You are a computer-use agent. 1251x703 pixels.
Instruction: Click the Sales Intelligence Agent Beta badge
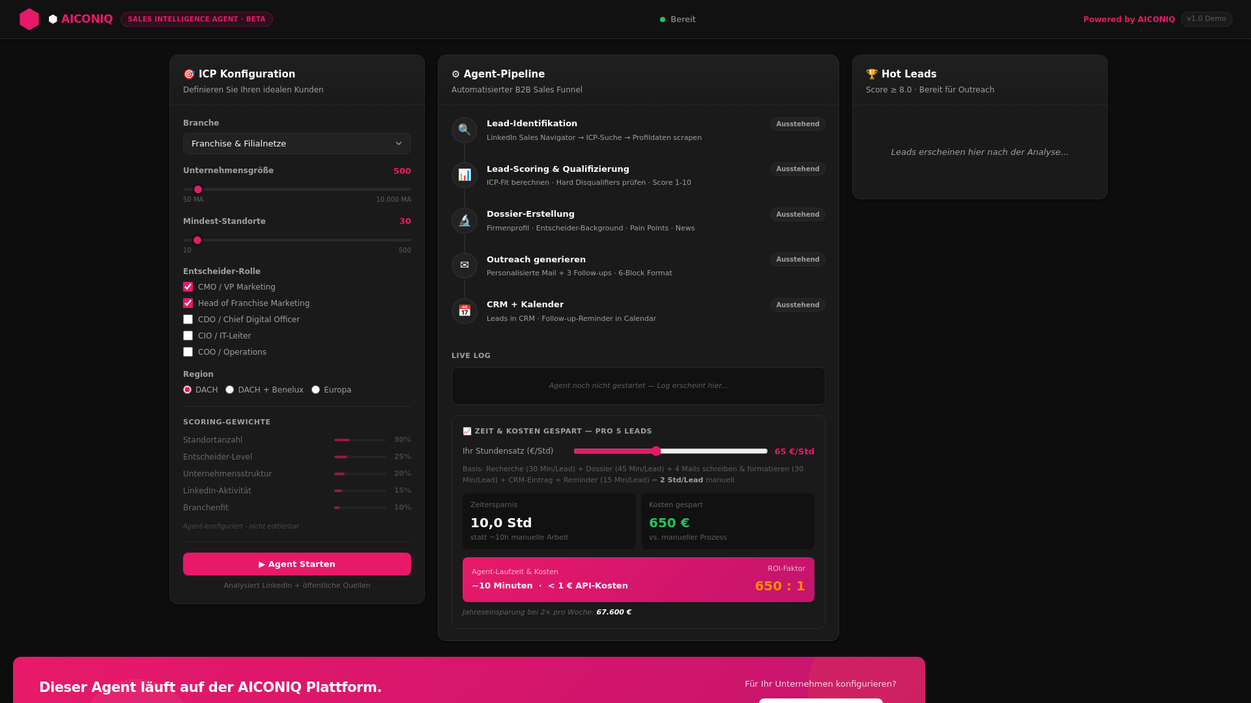pos(197,20)
